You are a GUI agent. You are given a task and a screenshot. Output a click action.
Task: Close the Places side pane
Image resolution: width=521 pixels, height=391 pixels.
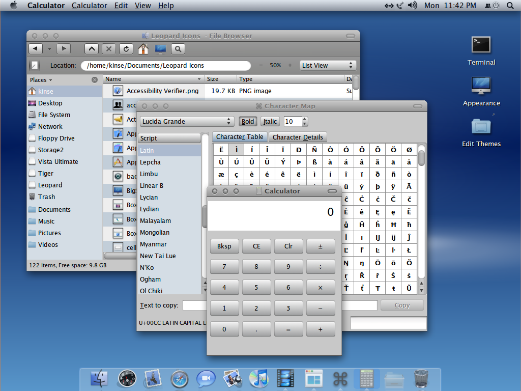tap(95, 80)
